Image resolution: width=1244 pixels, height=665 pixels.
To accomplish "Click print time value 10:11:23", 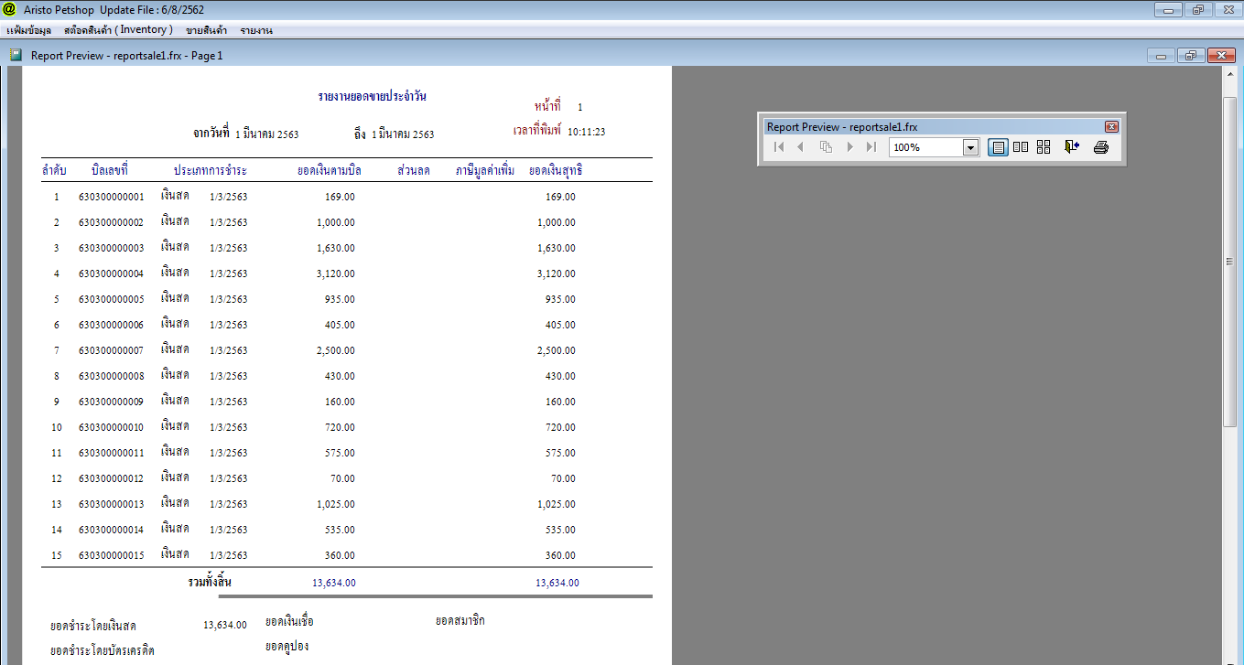I will pyautogui.click(x=587, y=132).
